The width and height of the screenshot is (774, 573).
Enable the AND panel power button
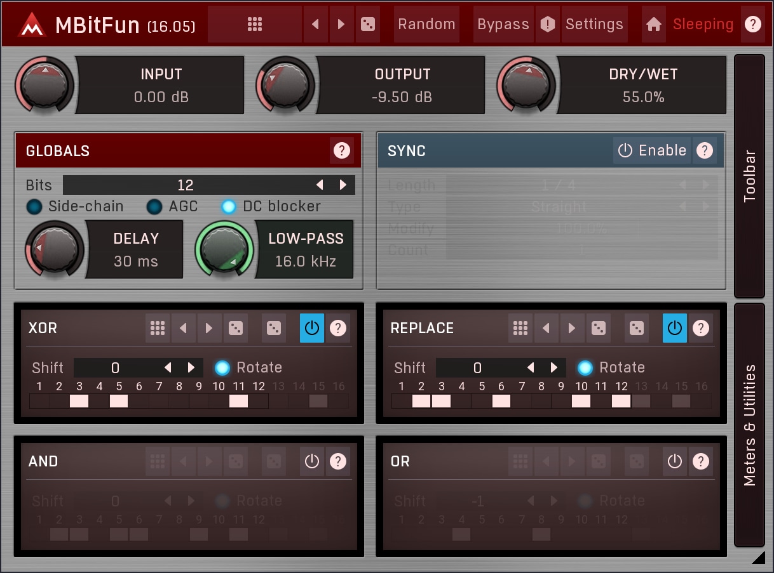click(311, 461)
